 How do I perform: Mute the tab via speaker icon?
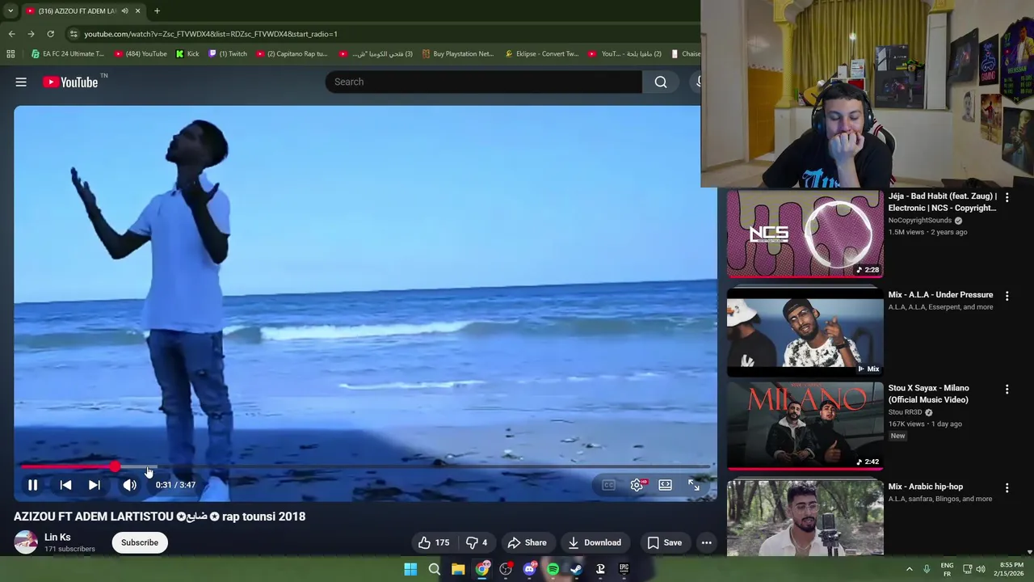124,11
